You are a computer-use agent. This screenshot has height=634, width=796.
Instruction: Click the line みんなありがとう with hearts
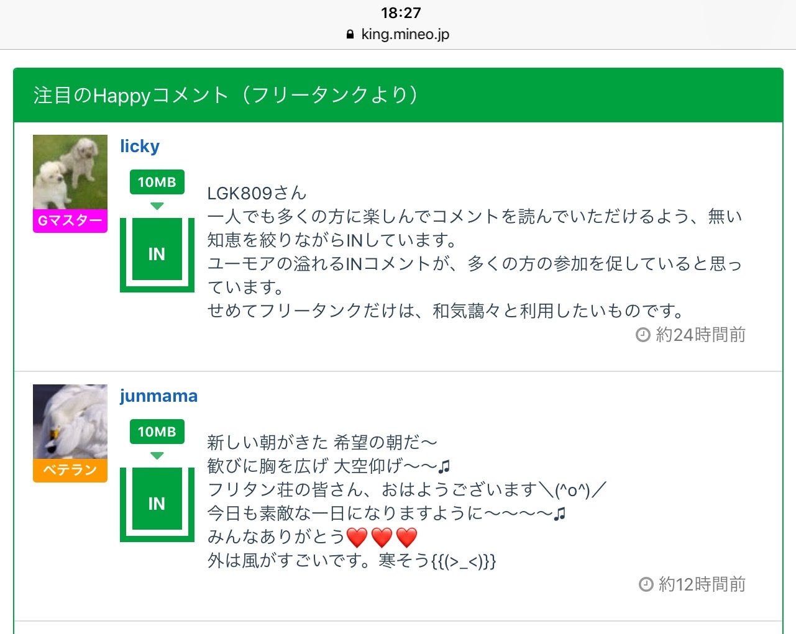pyautogui.click(x=313, y=537)
